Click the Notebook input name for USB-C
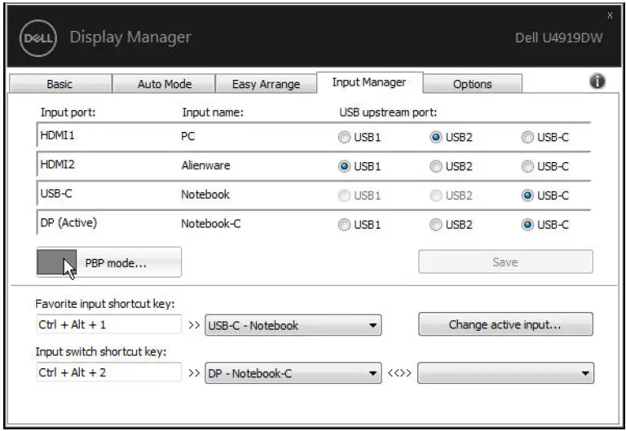 point(205,195)
